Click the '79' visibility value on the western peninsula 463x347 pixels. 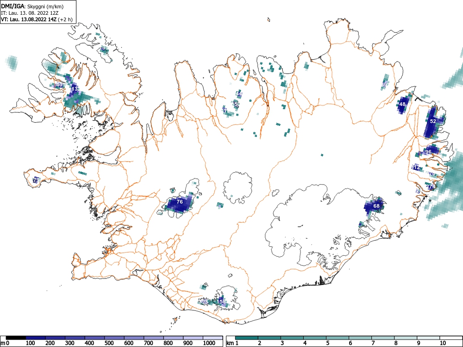36,180
